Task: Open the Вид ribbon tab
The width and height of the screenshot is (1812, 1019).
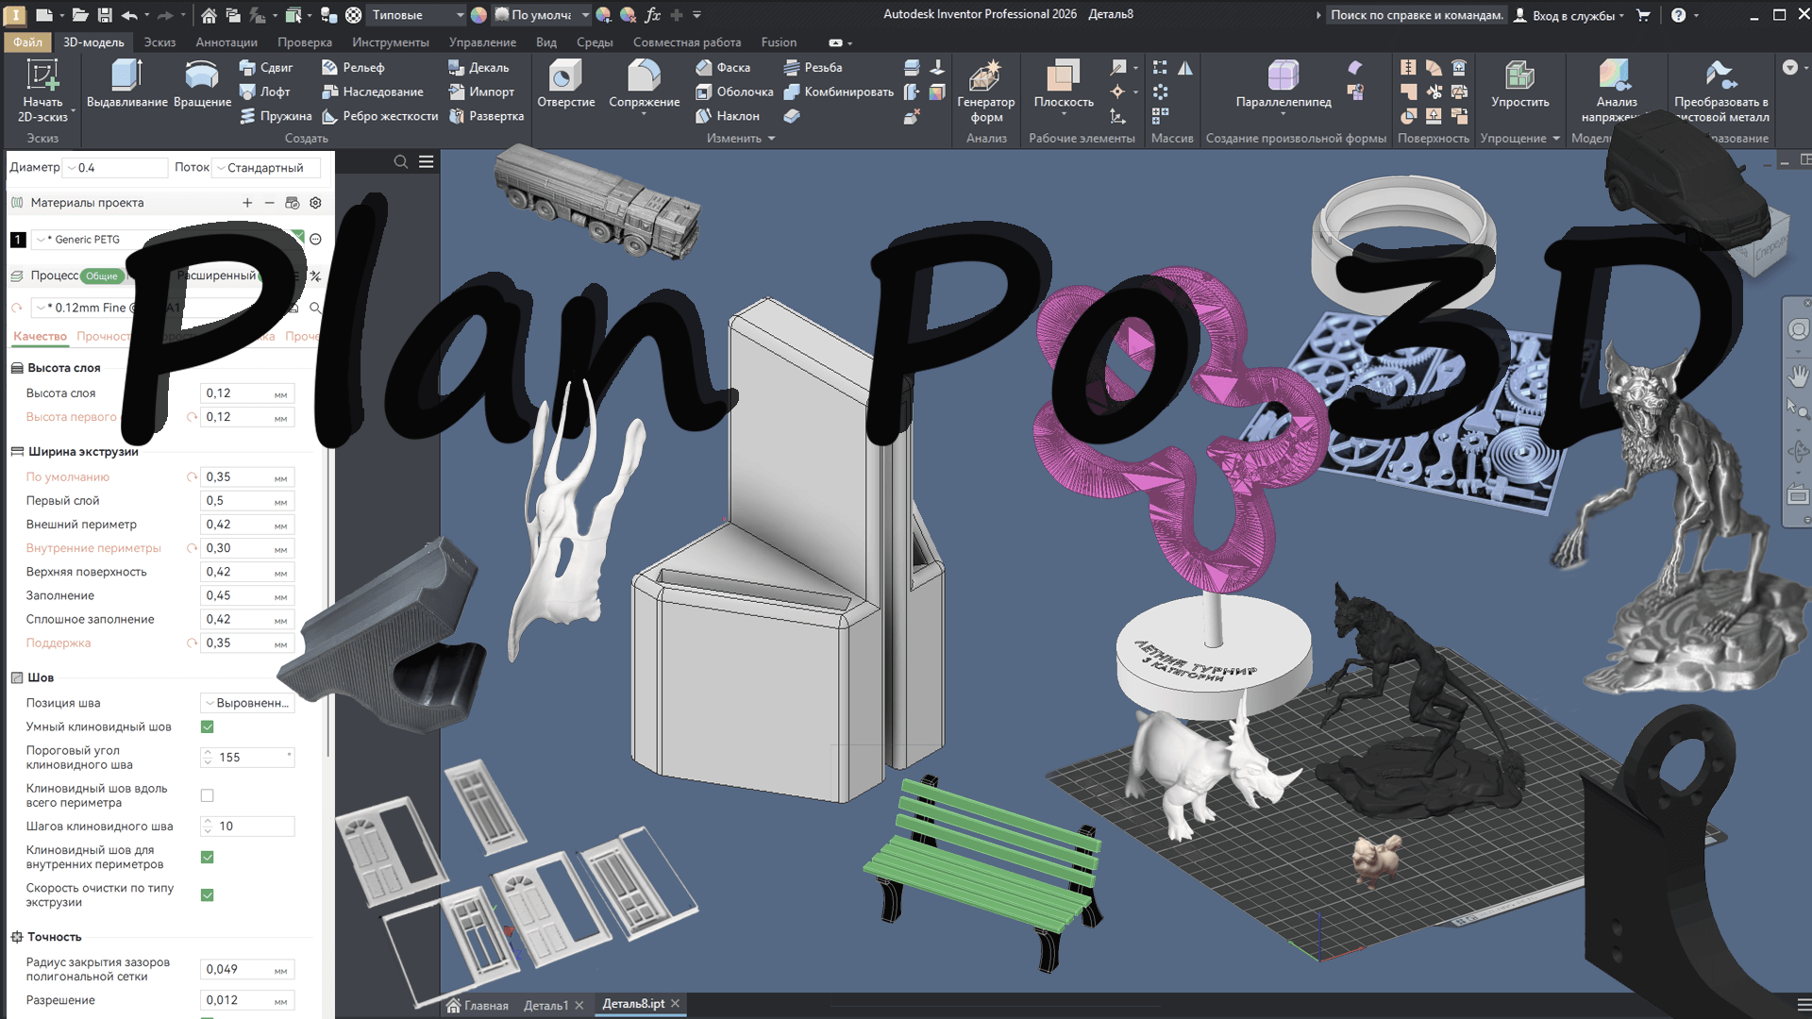Action: tap(546, 42)
